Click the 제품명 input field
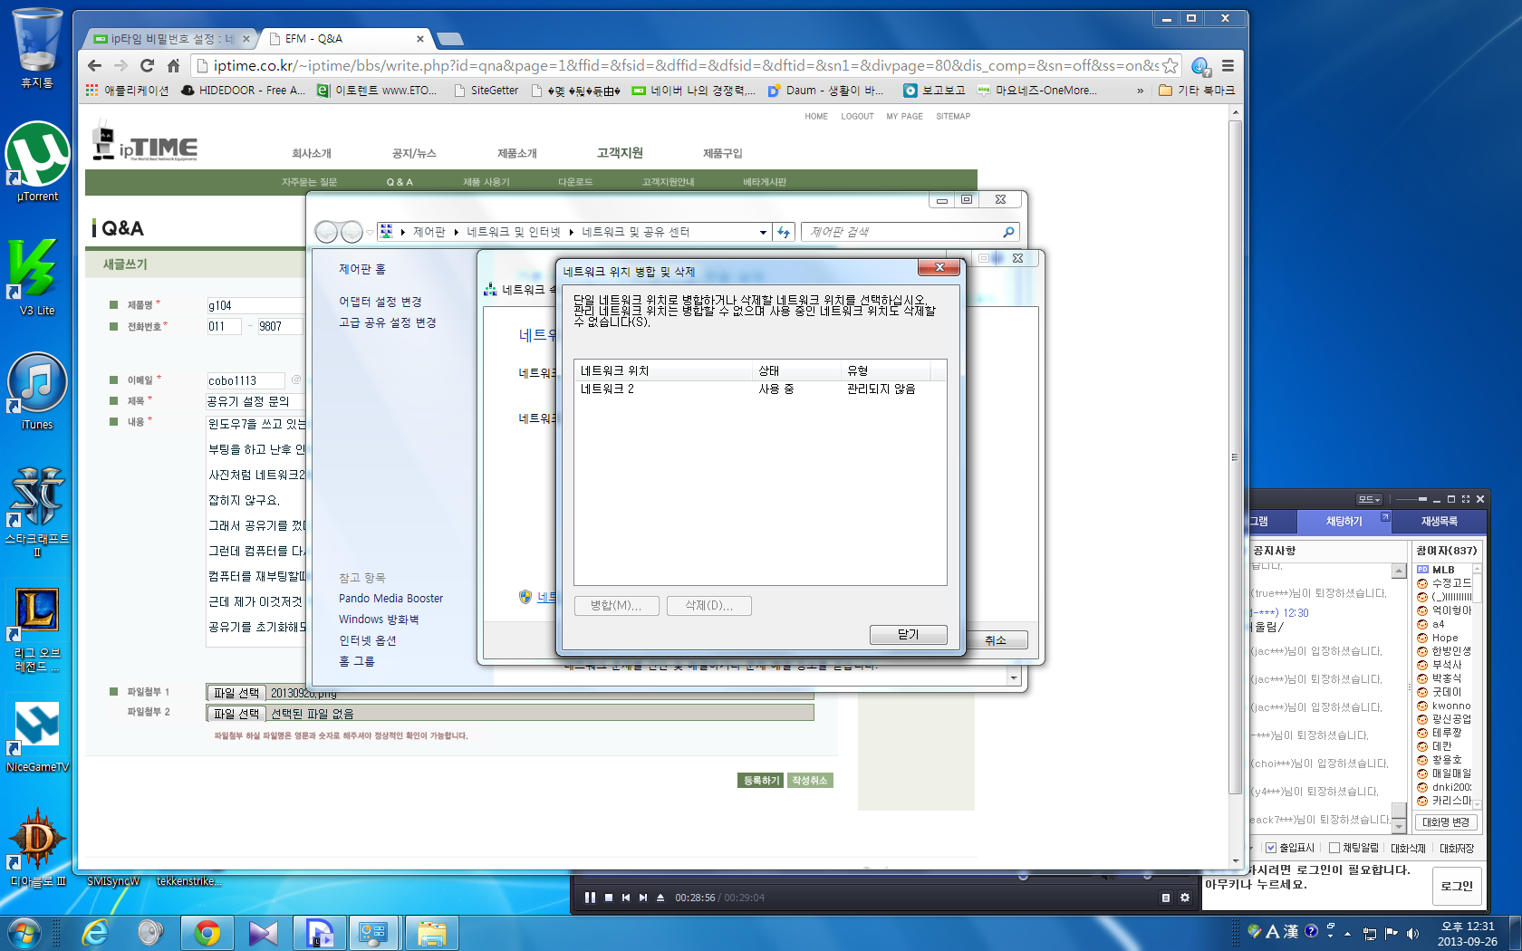The width and height of the screenshot is (1522, 951). coord(255,305)
